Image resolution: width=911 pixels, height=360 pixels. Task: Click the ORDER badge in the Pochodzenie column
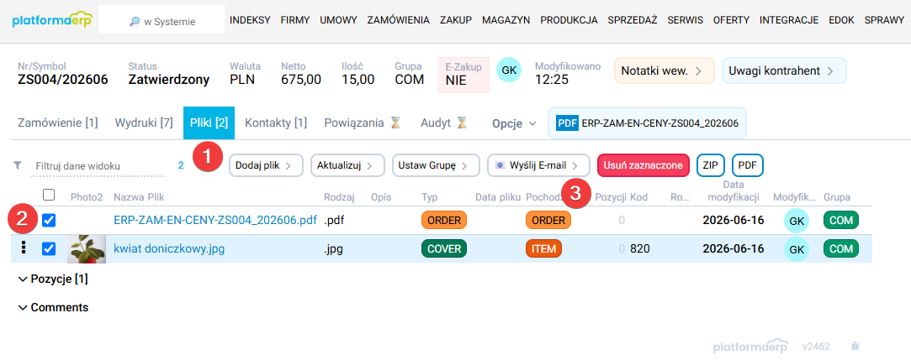click(548, 221)
